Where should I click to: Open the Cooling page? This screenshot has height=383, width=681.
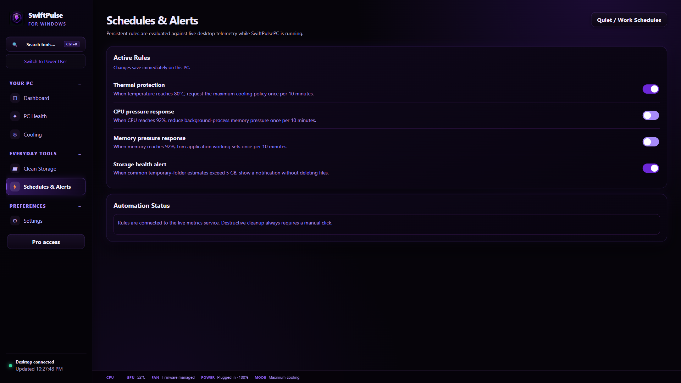(x=45, y=135)
